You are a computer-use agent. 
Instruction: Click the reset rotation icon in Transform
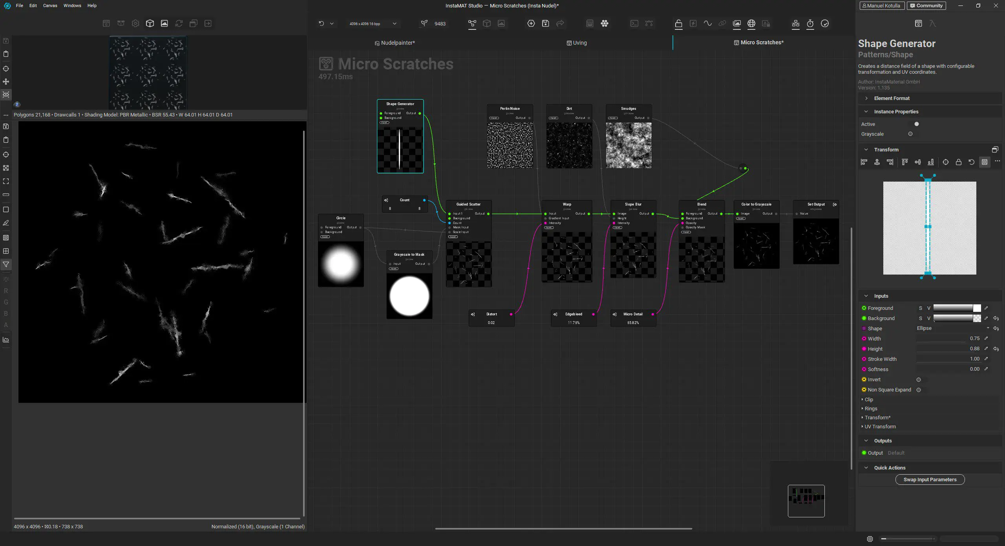pyautogui.click(x=971, y=162)
